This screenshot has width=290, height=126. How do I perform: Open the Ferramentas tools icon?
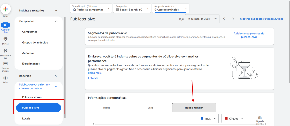6,51
